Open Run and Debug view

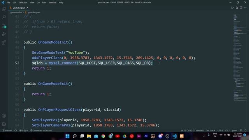tap(4, 34)
